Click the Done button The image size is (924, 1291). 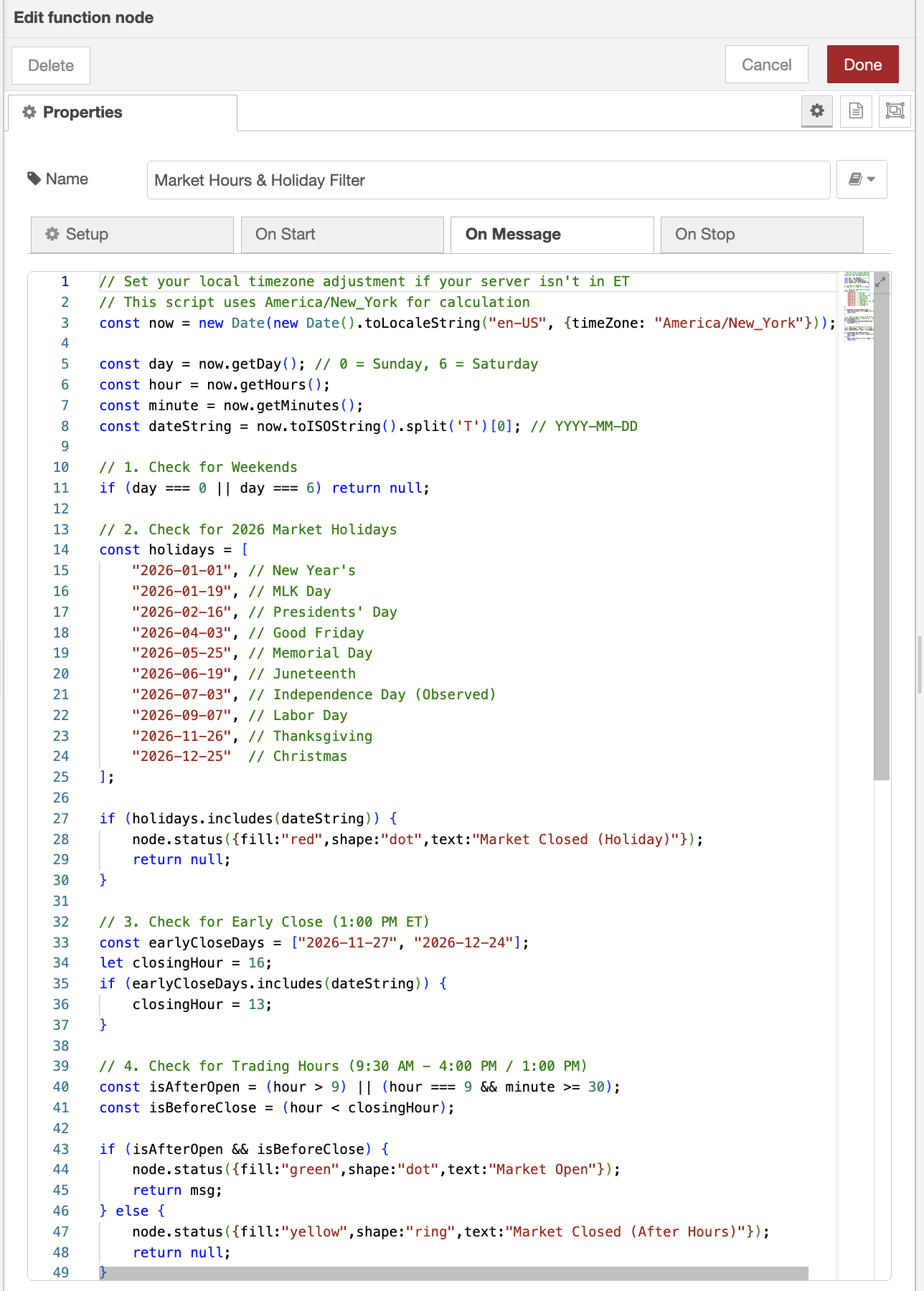coord(862,65)
